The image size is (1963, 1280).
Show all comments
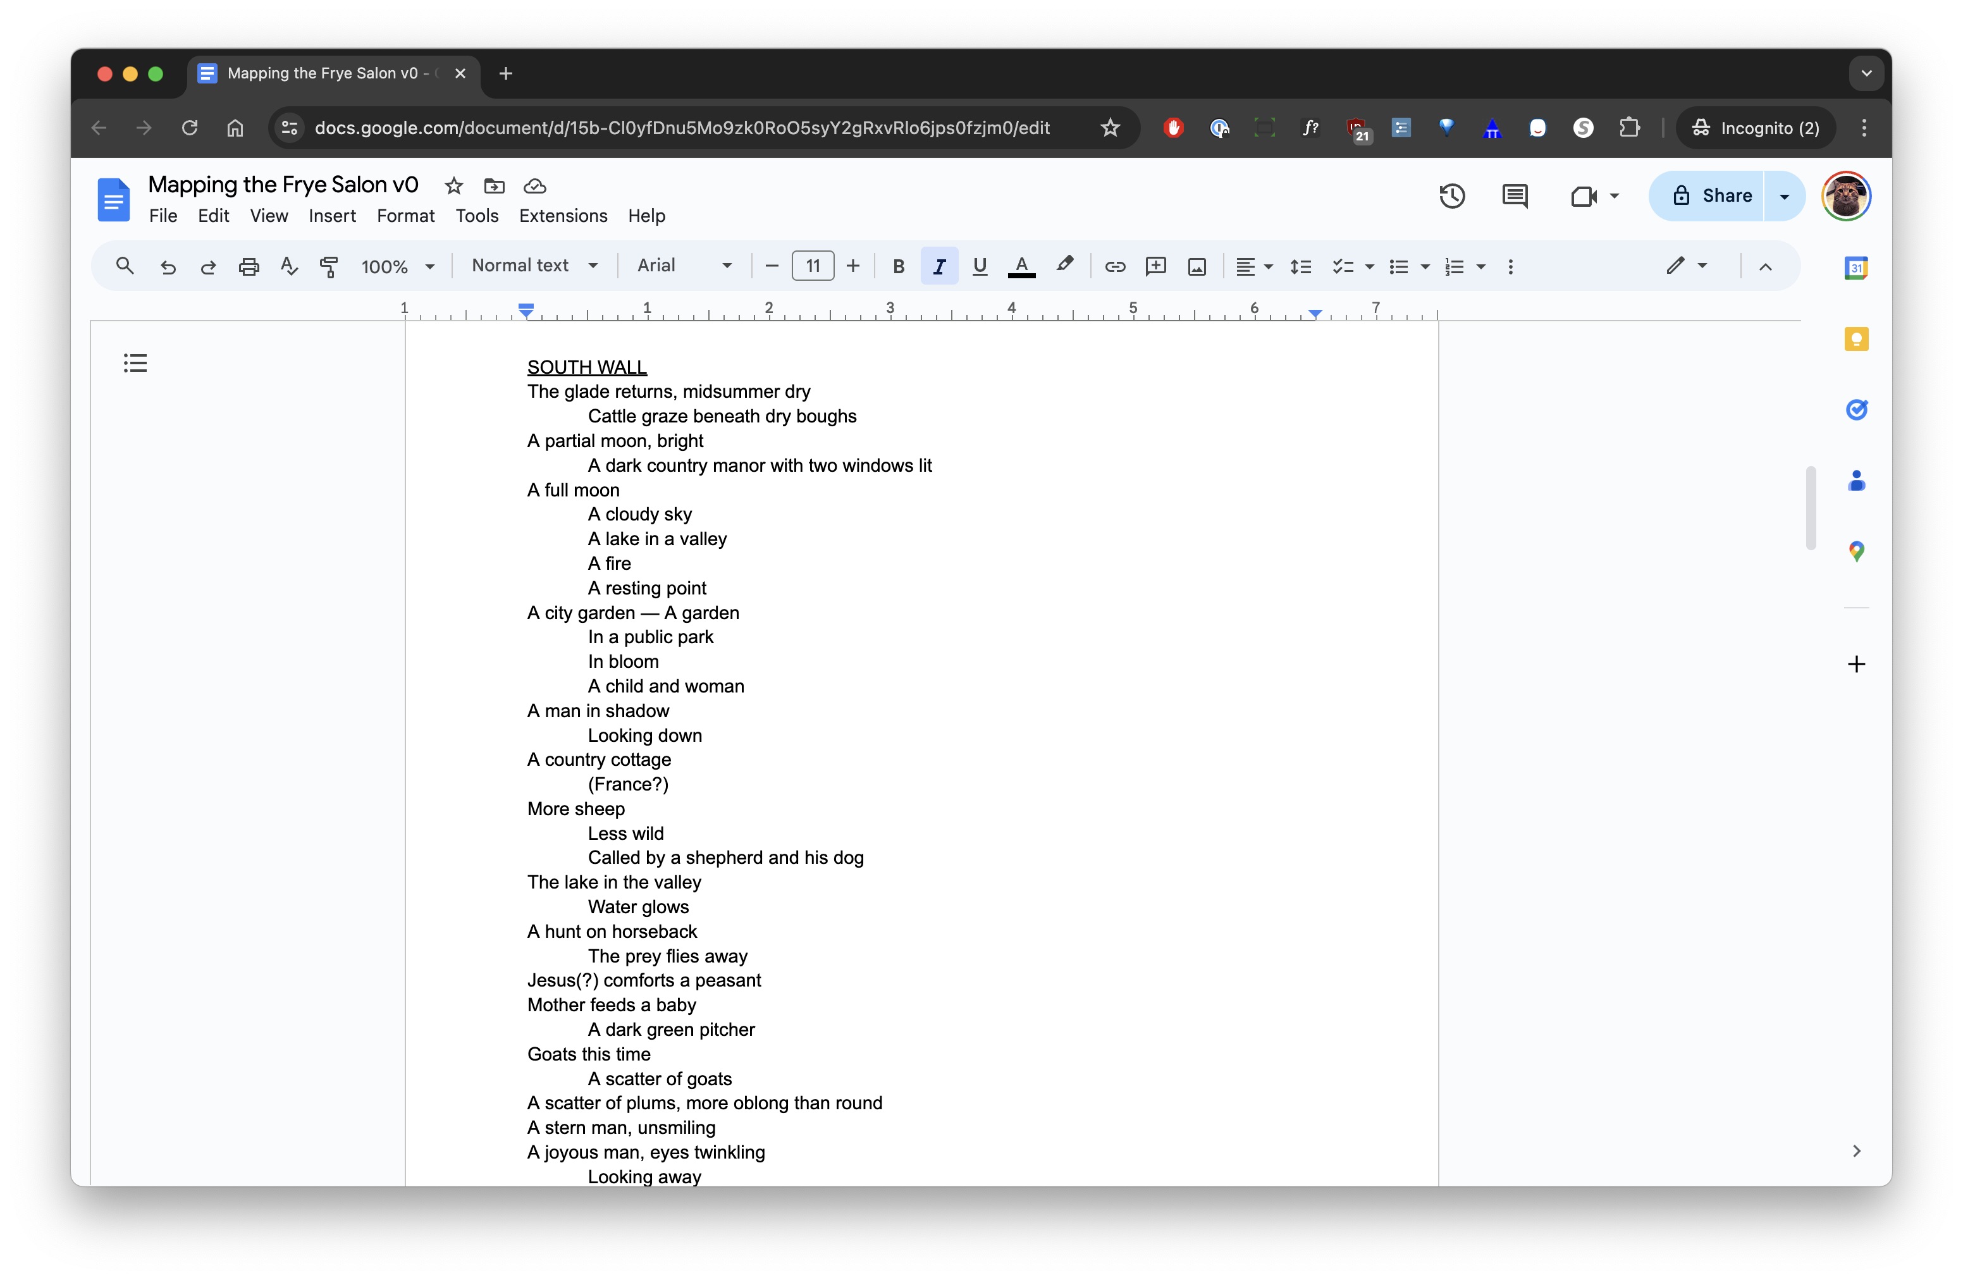coord(1515,195)
